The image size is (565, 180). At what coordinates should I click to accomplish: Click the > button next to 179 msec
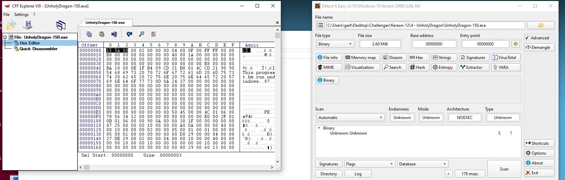tap(448, 174)
